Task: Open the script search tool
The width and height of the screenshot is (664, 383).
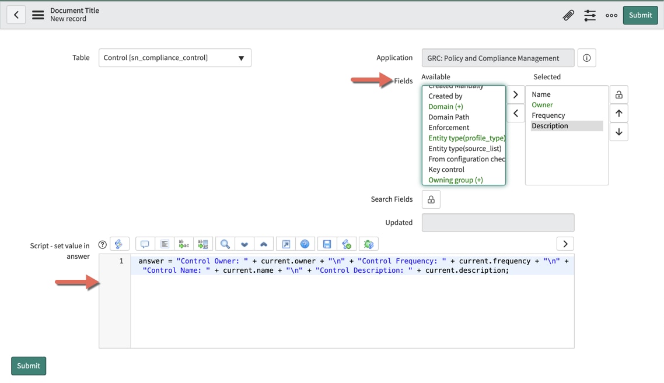Action: pos(225,244)
